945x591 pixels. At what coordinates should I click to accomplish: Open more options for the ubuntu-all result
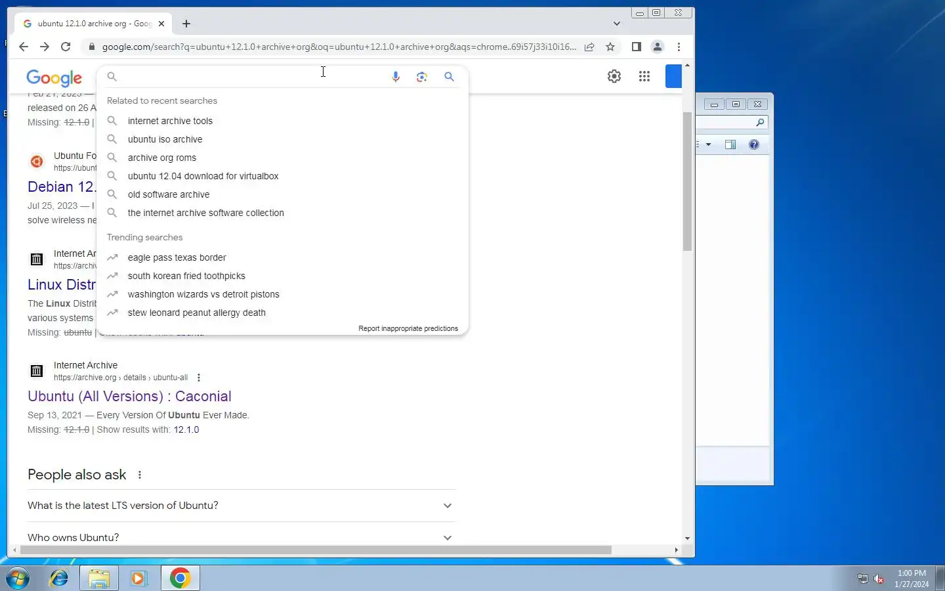tap(199, 378)
